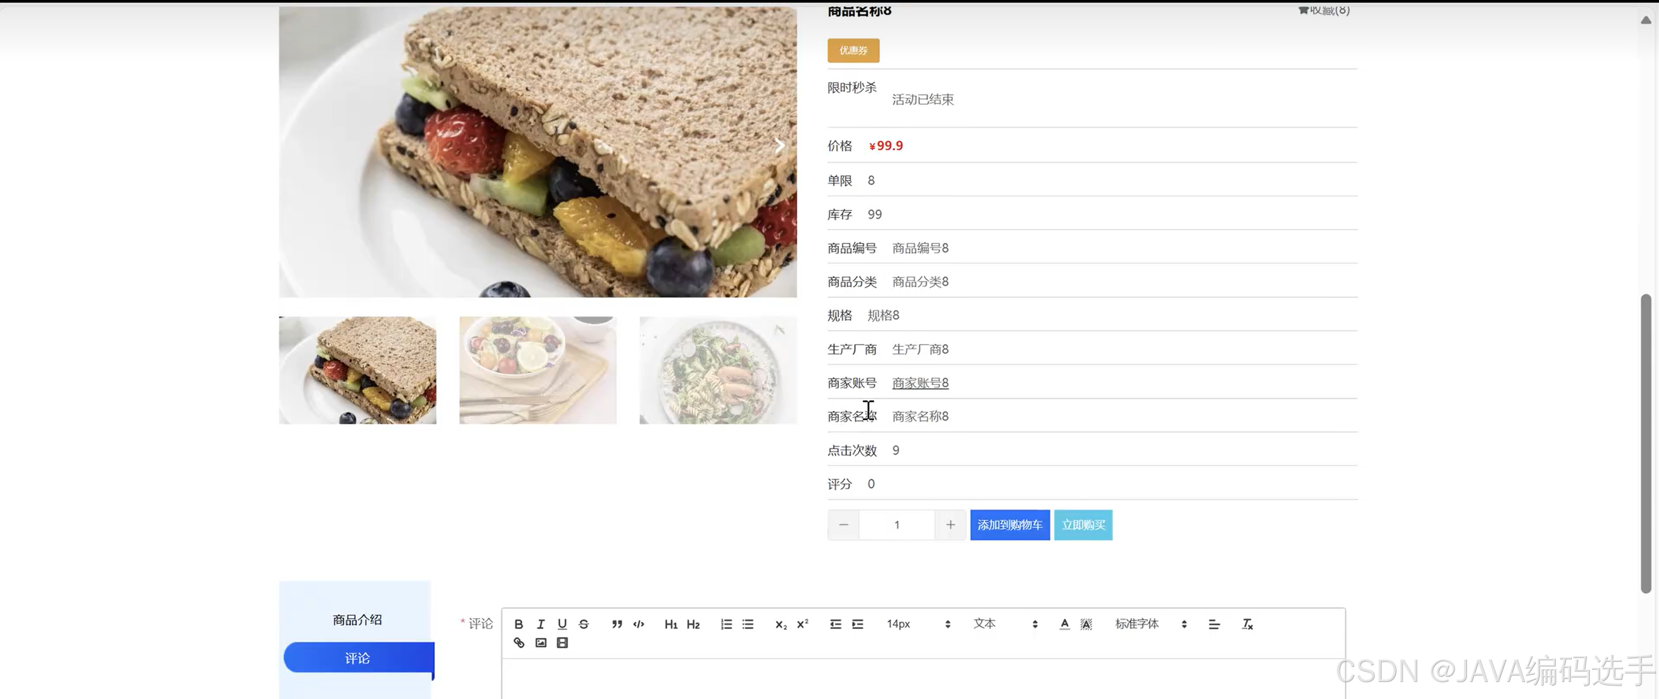Screen dimensions: 1659x699
Task: Insert a code block
Action: (x=638, y=623)
